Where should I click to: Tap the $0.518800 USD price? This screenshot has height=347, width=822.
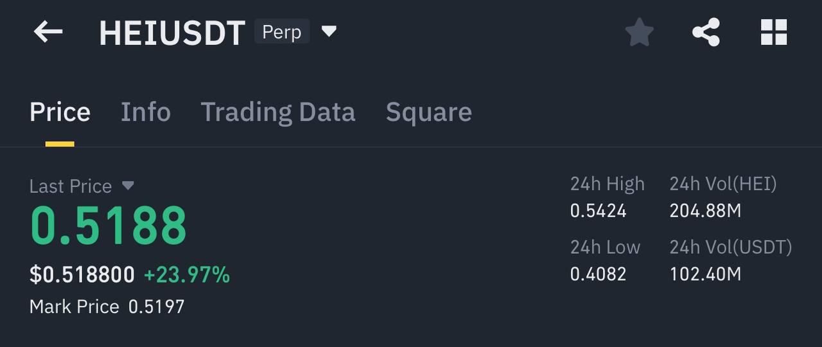82,275
